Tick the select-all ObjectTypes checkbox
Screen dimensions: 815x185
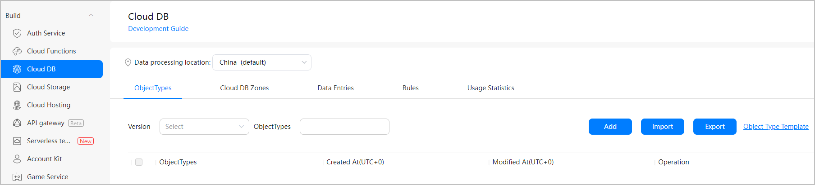tap(139, 162)
